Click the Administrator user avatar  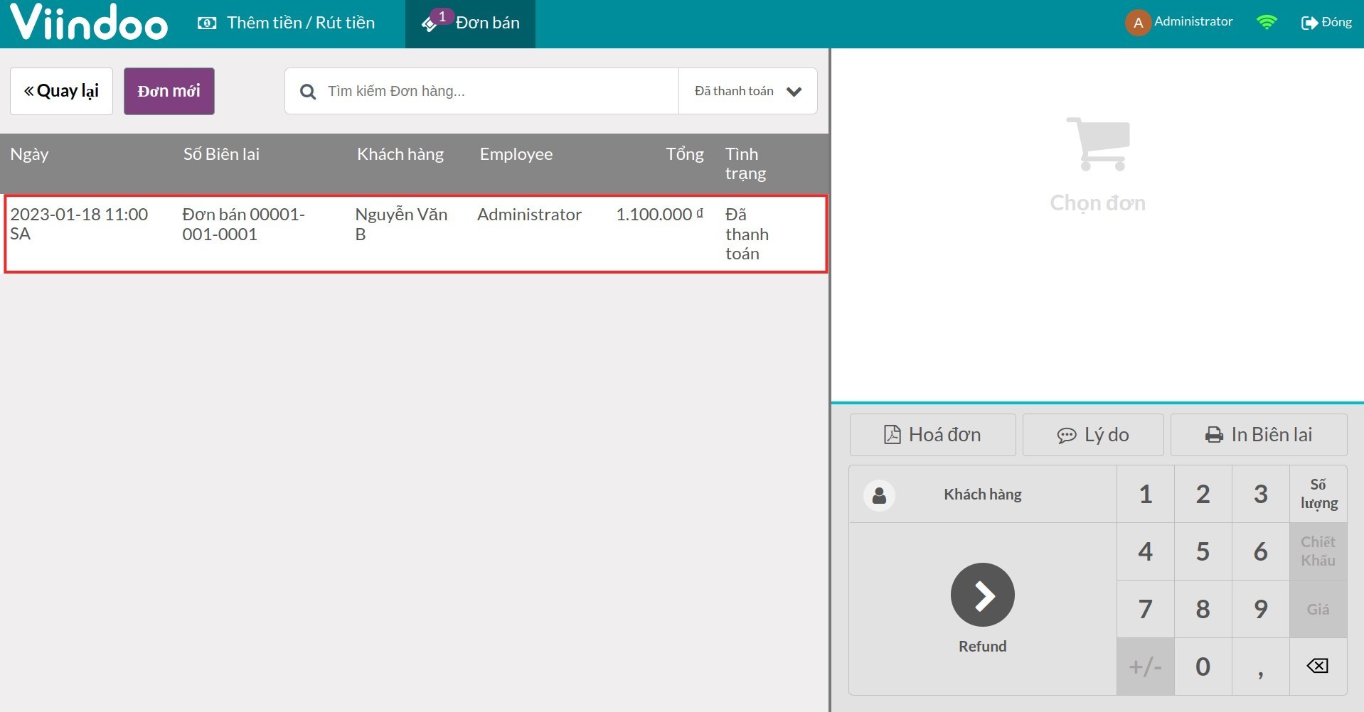pos(1138,23)
